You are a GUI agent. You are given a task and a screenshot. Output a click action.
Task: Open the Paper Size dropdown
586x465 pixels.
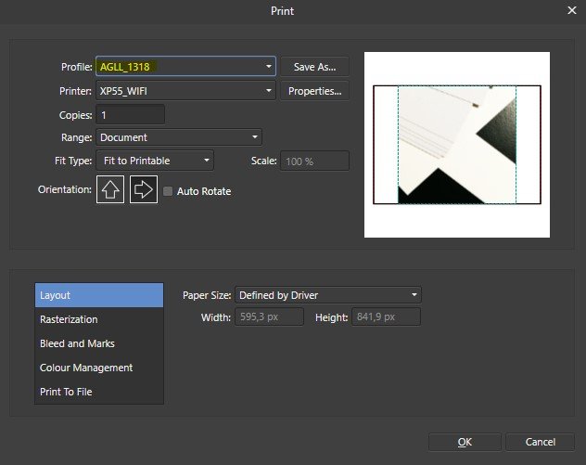(327, 295)
